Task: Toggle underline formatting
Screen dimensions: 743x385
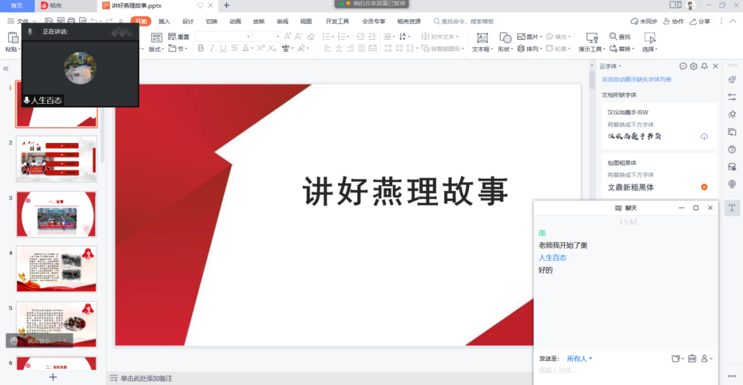Action: (223, 49)
